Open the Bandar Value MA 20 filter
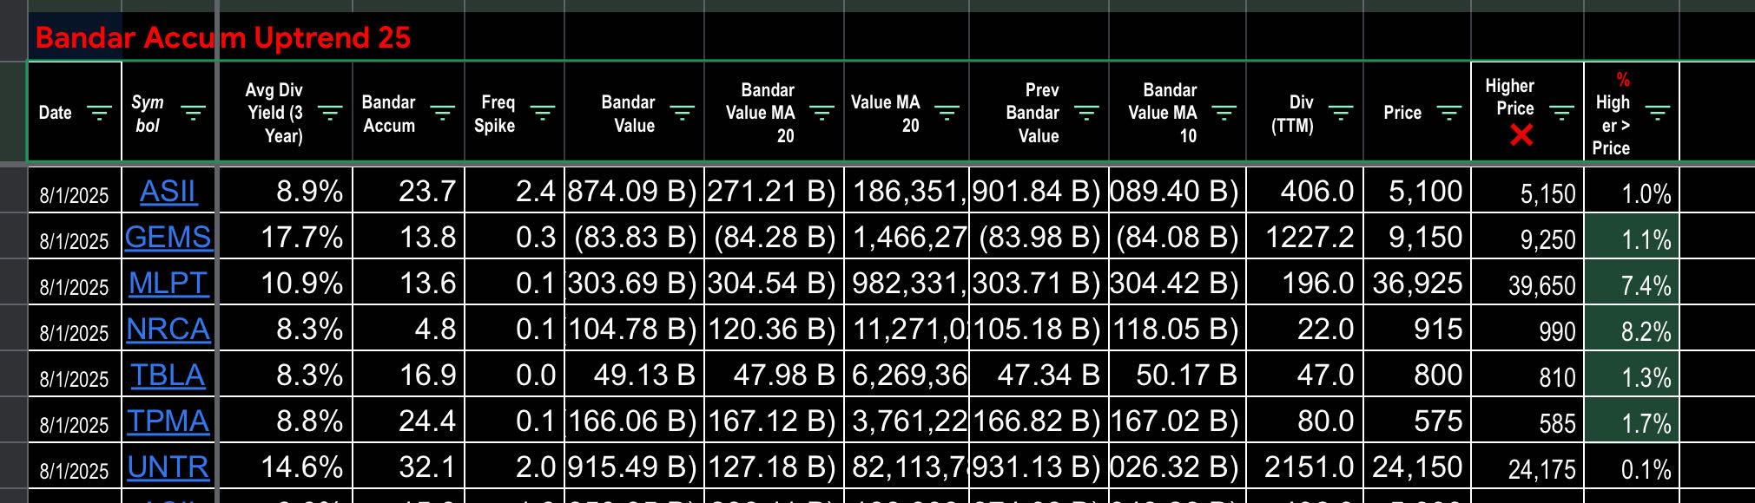 [x=821, y=113]
